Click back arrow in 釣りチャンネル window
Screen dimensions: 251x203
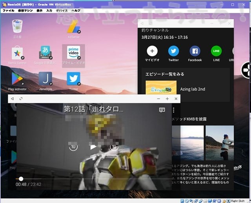pyautogui.click(x=142, y=23)
